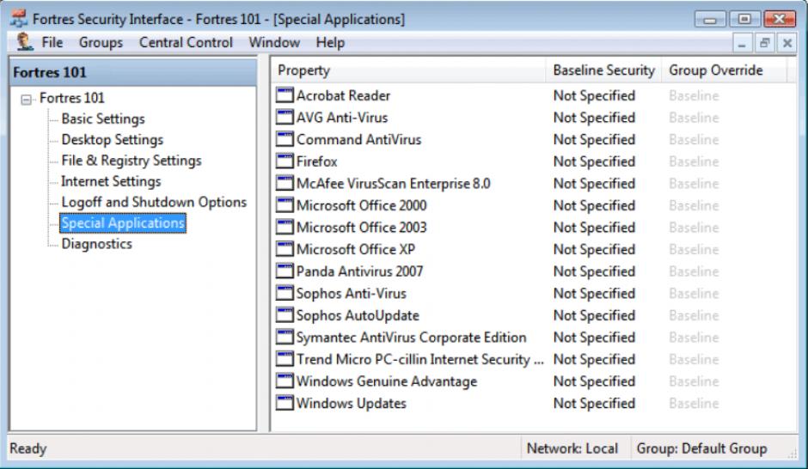Click the AVG Anti-Virus row icon
The width and height of the screenshot is (808, 469).
[285, 118]
